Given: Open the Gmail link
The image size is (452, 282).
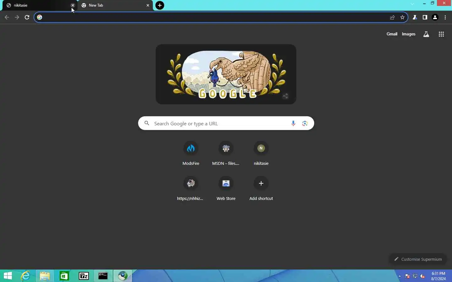Looking at the screenshot, I should [x=392, y=34].
